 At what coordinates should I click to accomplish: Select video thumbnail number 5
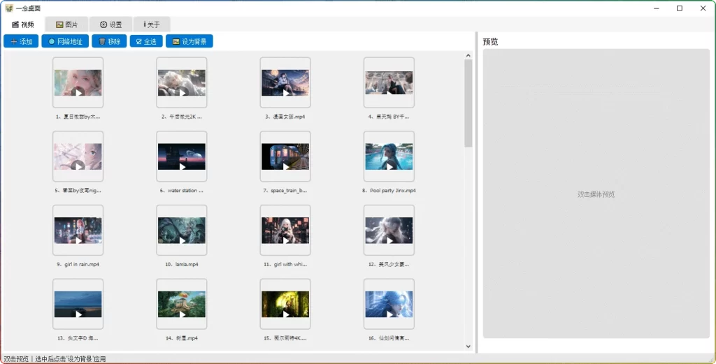[78, 156]
